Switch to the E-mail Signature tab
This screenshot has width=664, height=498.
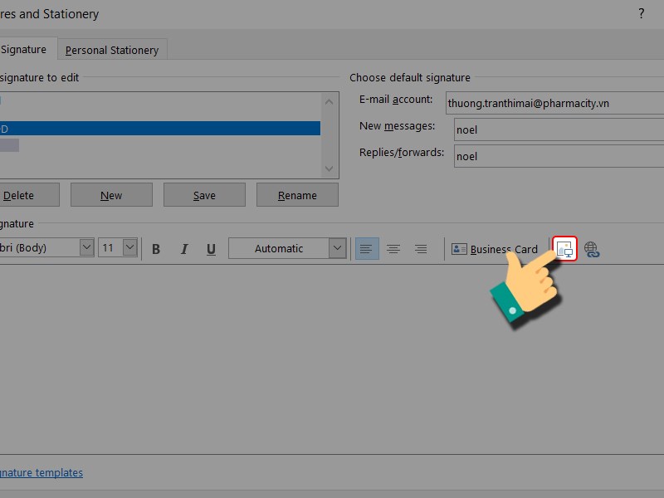tap(28, 49)
